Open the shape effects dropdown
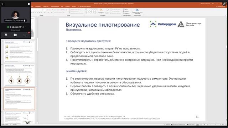 tap(115, 13)
